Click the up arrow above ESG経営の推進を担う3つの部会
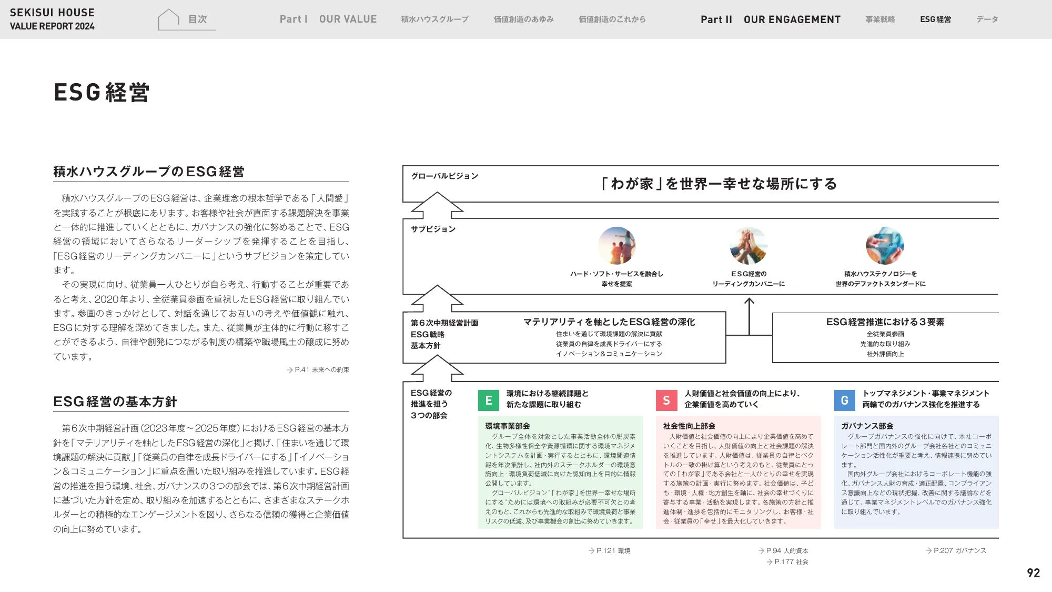 [x=437, y=368]
